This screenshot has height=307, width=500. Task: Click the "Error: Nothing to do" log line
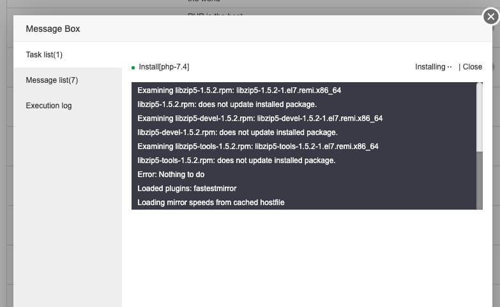pos(171,175)
